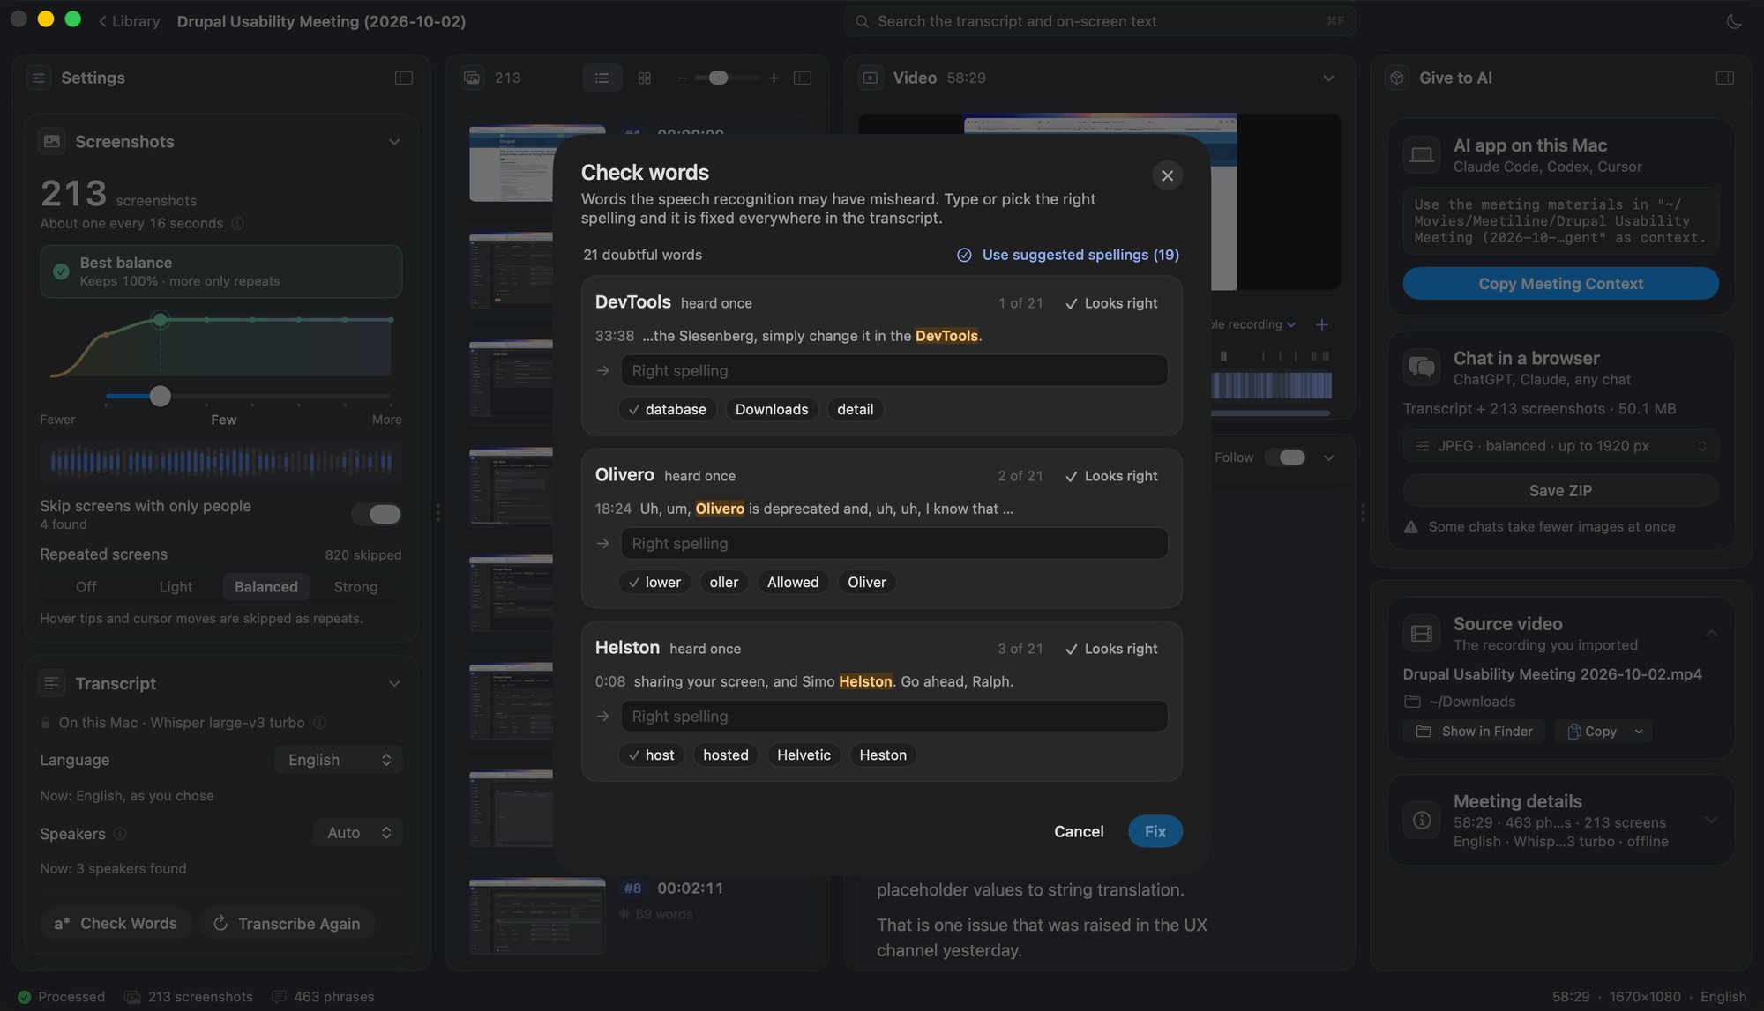Collapse the Give to AI panel icon
1764x1011 pixels.
click(x=1724, y=78)
